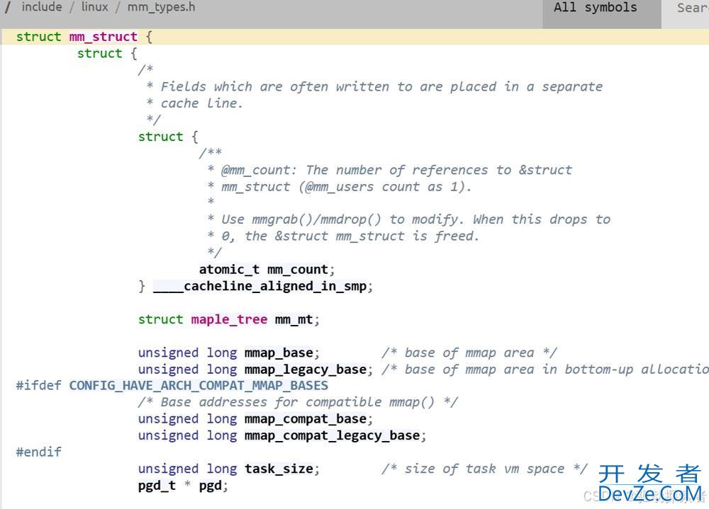Open the linux breadcrumb folder

click(x=94, y=7)
